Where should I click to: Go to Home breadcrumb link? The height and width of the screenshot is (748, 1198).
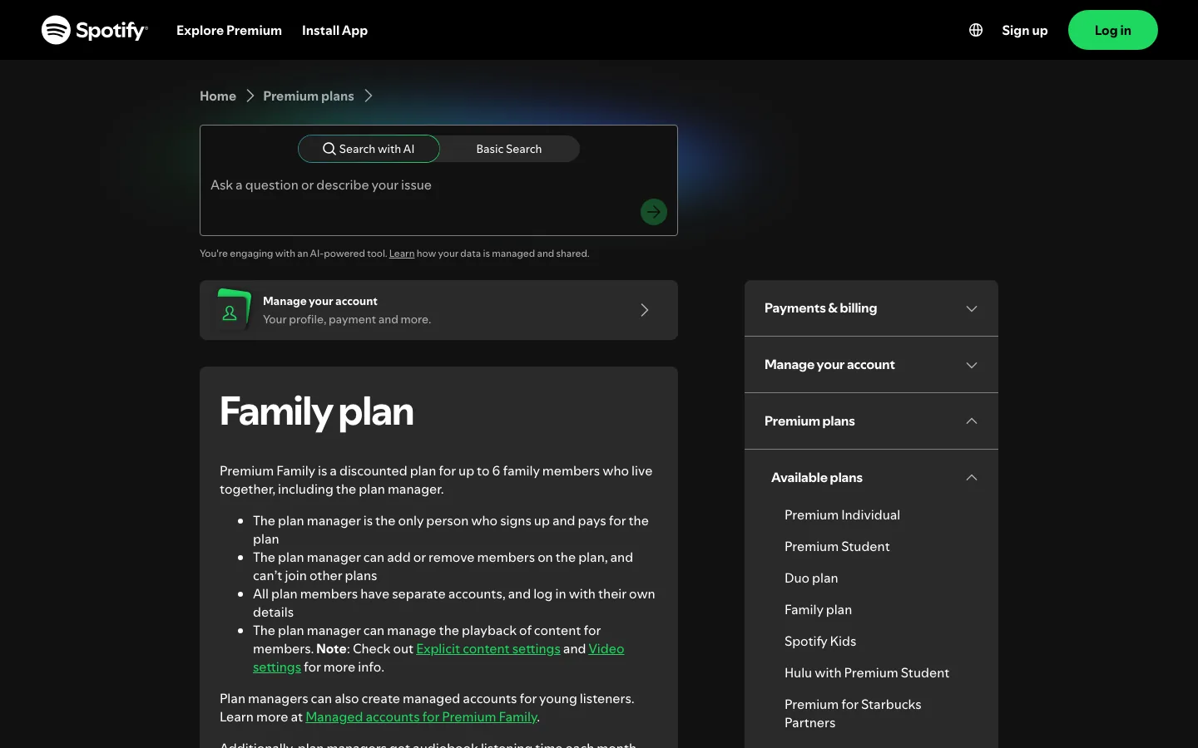point(218,96)
